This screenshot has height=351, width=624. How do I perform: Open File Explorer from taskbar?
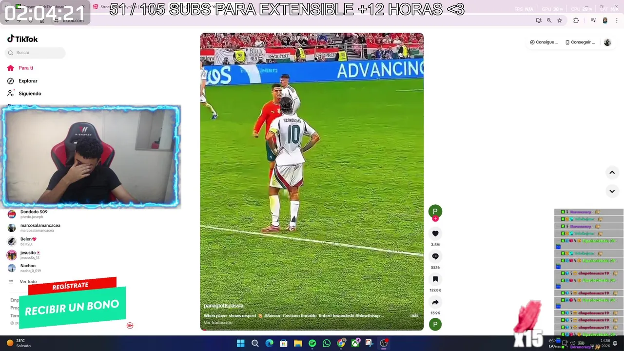[x=298, y=344]
